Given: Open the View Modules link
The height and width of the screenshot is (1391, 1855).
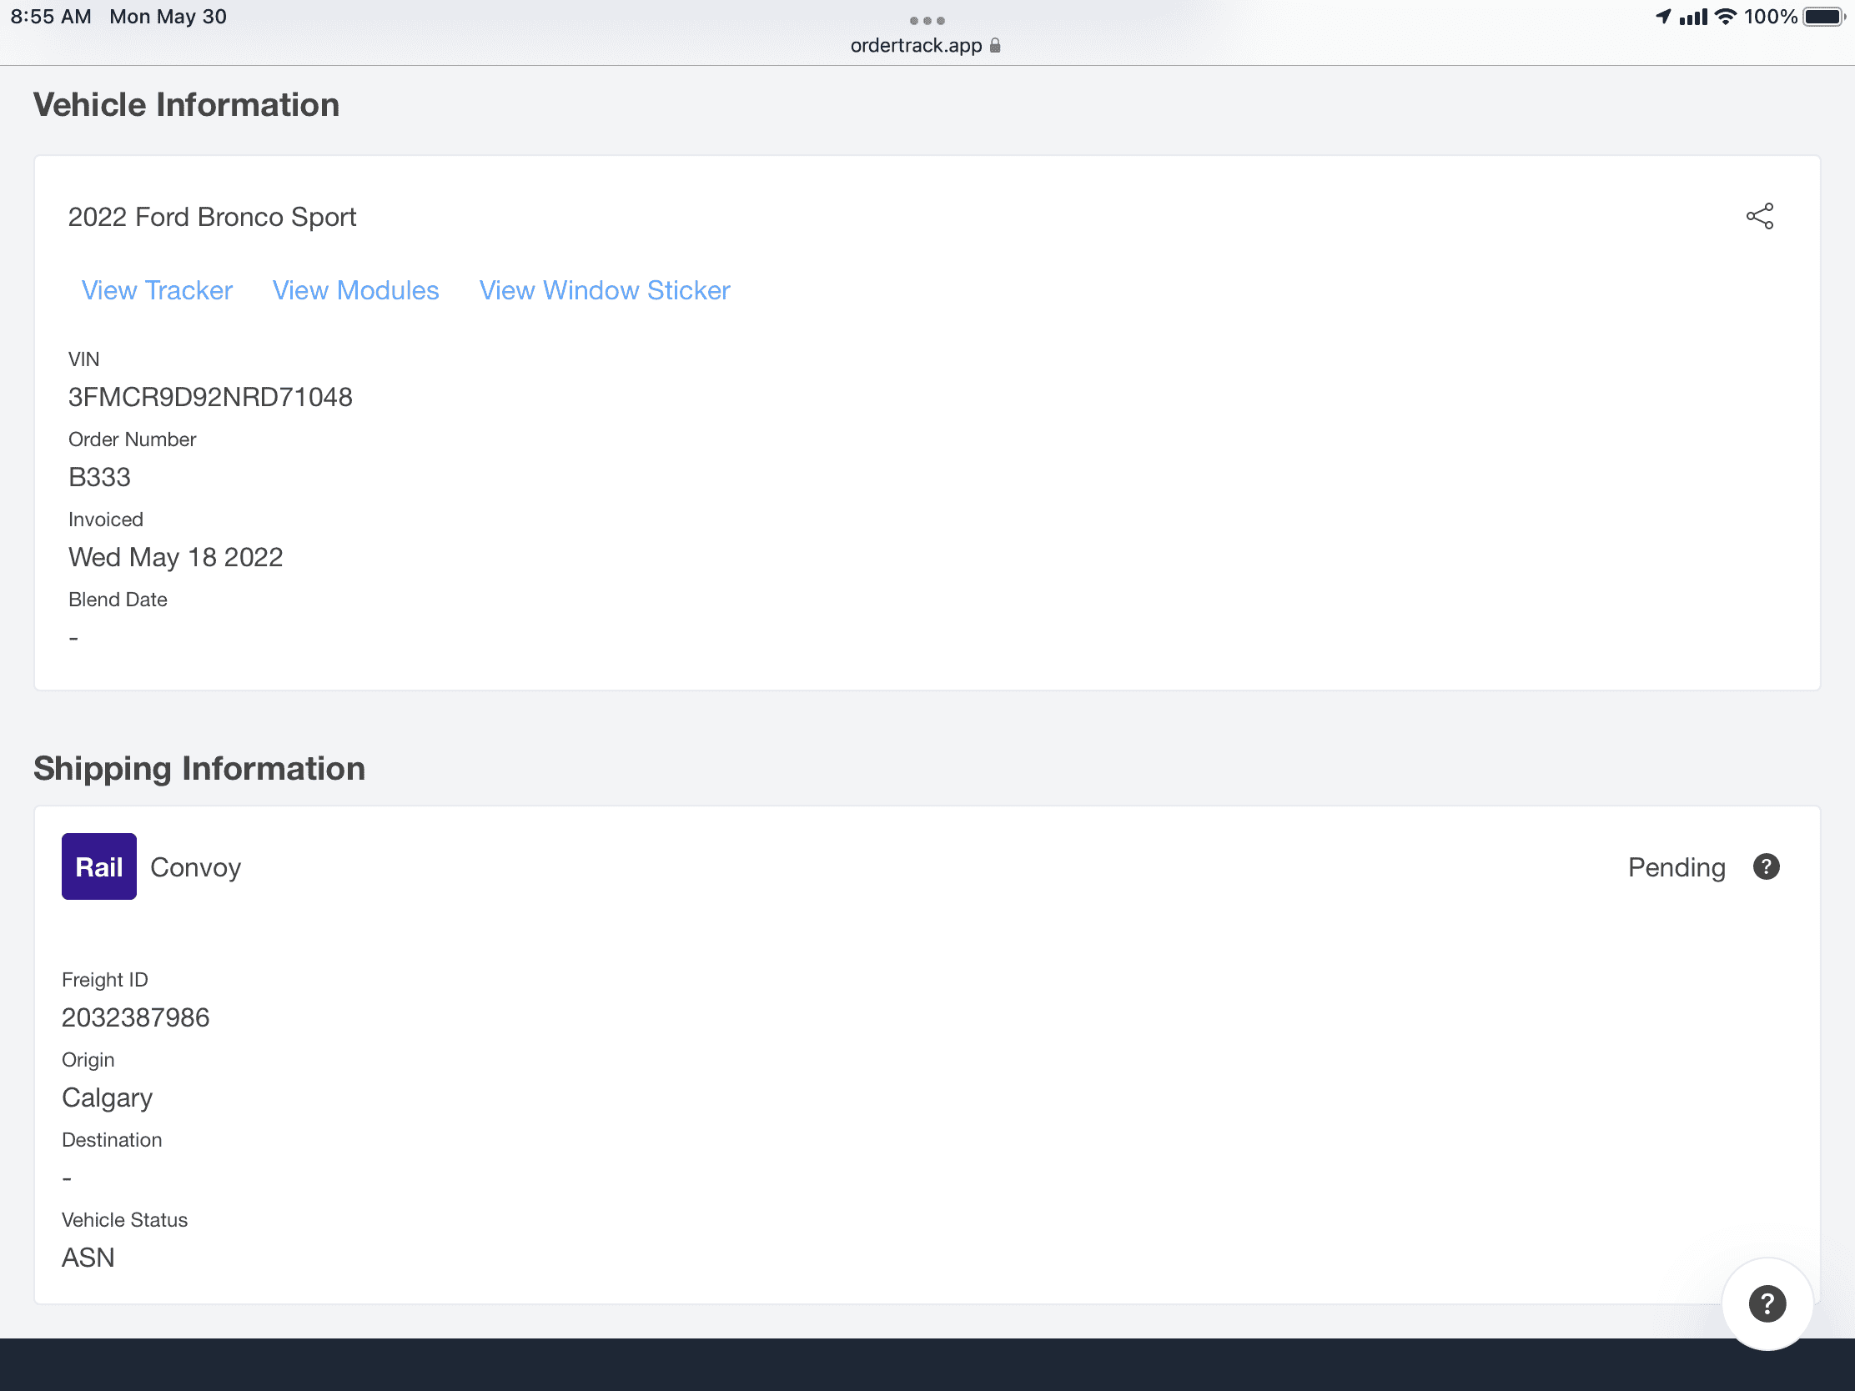Looking at the screenshot, I should point(355,290).
